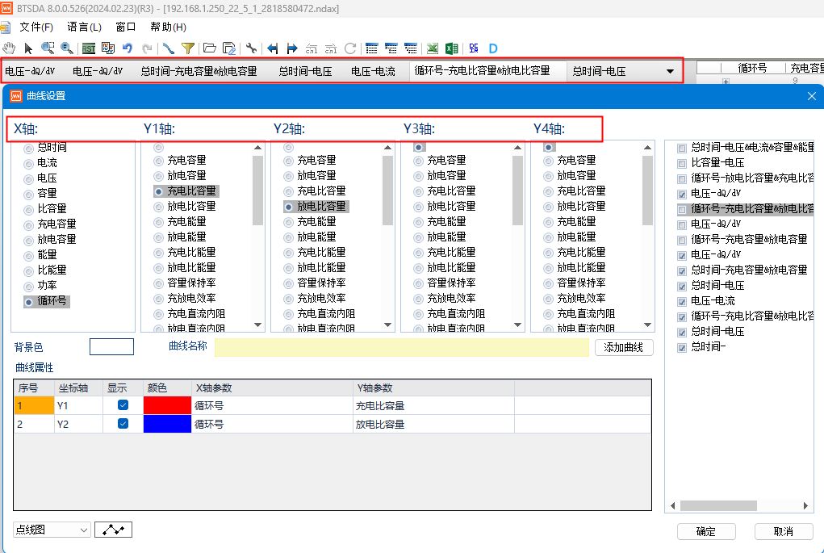Click the 曲线名称 input field
Image resolution: width=824 pixels, height=553 pixels.
click(x=401, y=347)
